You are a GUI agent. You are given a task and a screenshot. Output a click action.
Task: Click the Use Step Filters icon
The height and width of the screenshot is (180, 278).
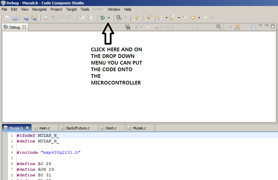point(229,27)
